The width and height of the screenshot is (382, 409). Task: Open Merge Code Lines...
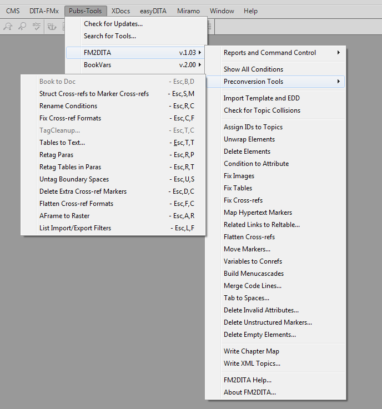(x=275, y=286)
